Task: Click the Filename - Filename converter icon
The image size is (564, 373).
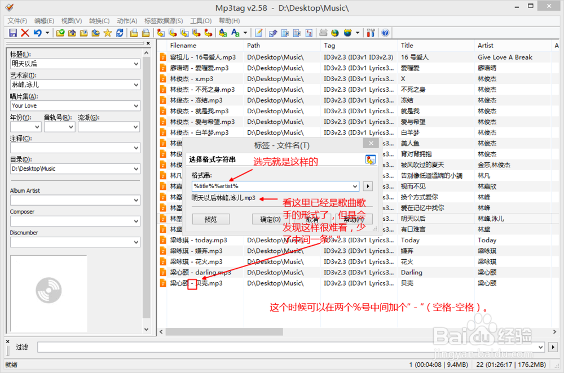Action: point(184,33)
